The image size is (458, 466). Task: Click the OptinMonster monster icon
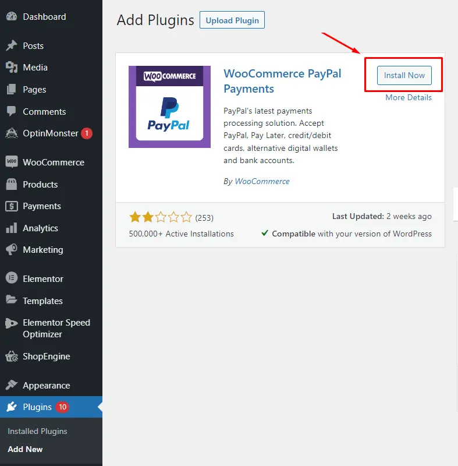click(12, 133)
